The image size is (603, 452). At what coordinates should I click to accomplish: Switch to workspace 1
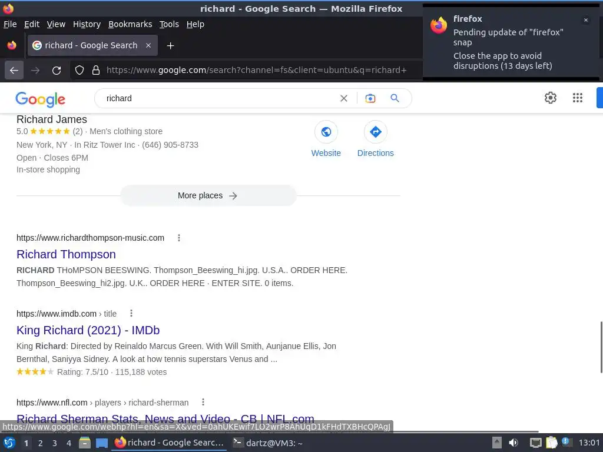[x=26, y=443]
